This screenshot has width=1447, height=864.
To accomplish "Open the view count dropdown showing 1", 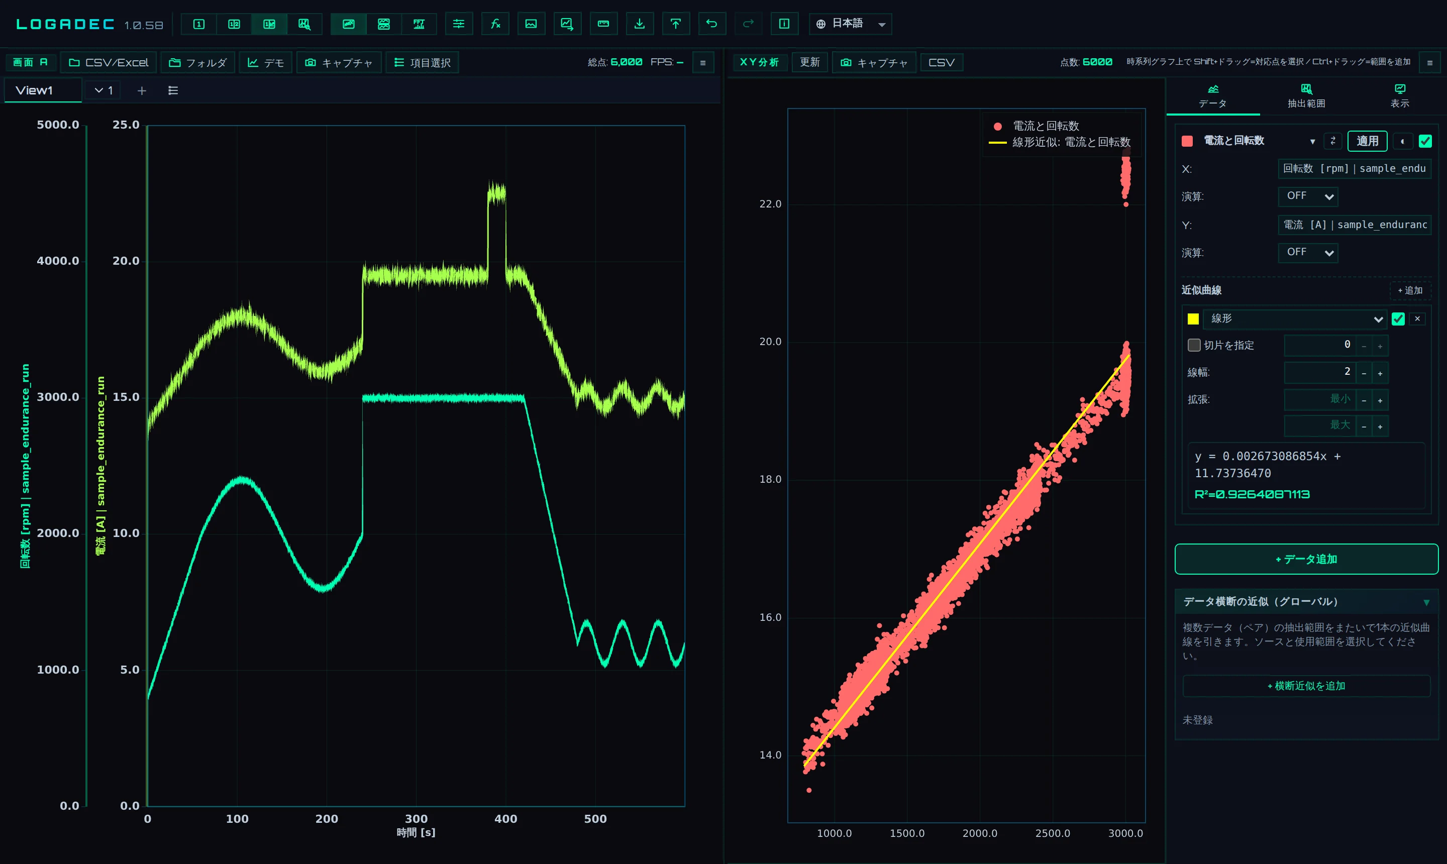I will [x=103, y=90].
